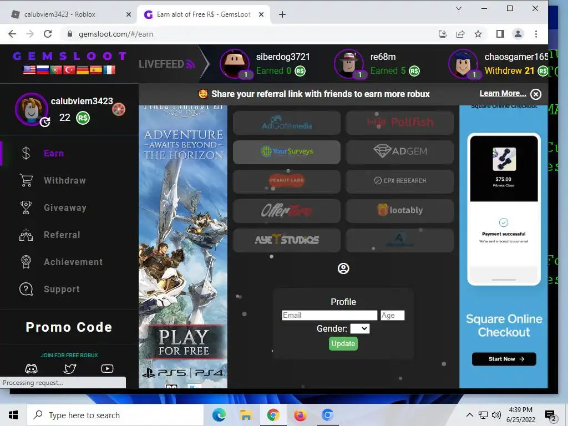Click the install app icon
This screenshot has width=568, height=426.
tap(442, 34)
